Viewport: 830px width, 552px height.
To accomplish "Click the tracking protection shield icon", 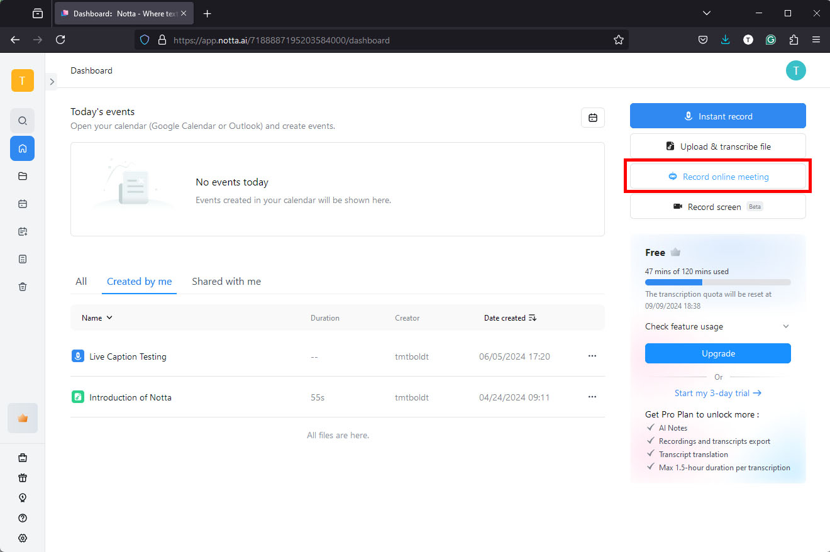I will coord(145,40).
